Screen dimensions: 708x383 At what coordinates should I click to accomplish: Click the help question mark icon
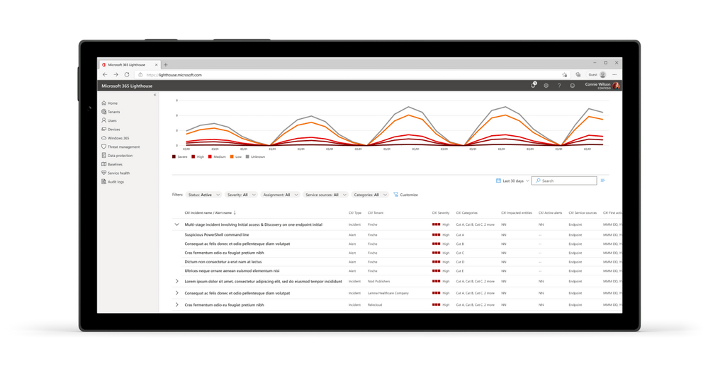click(x=558, y=86)
